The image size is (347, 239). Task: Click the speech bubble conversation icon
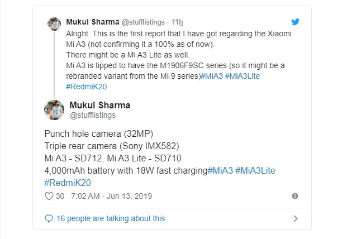coord(49,218)
